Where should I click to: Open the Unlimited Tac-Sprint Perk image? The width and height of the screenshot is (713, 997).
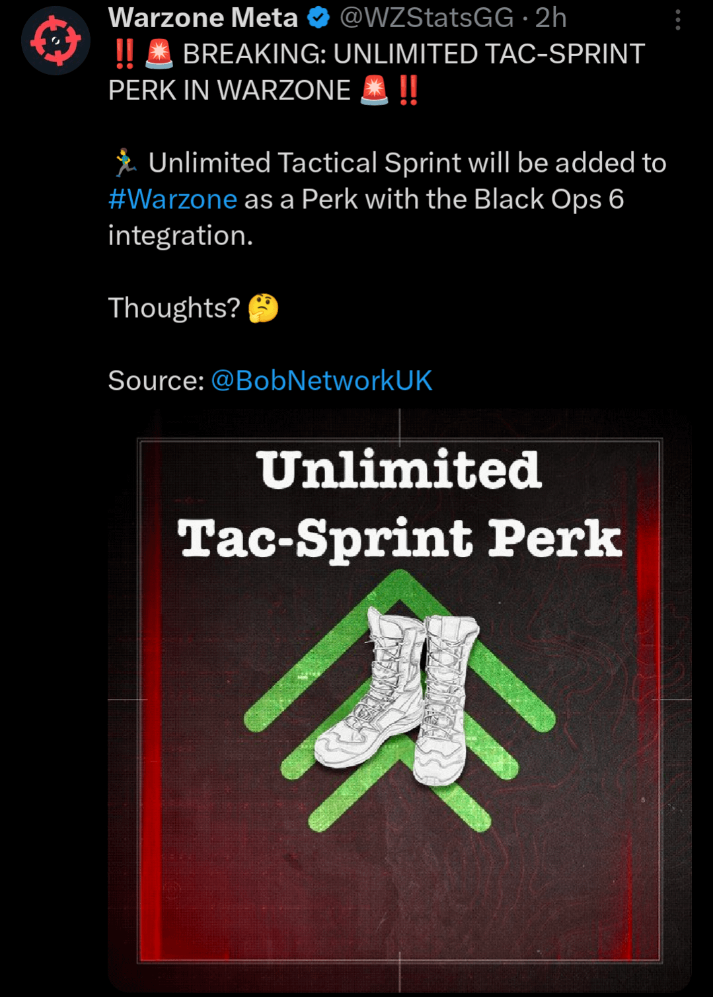tap(399, 700)
